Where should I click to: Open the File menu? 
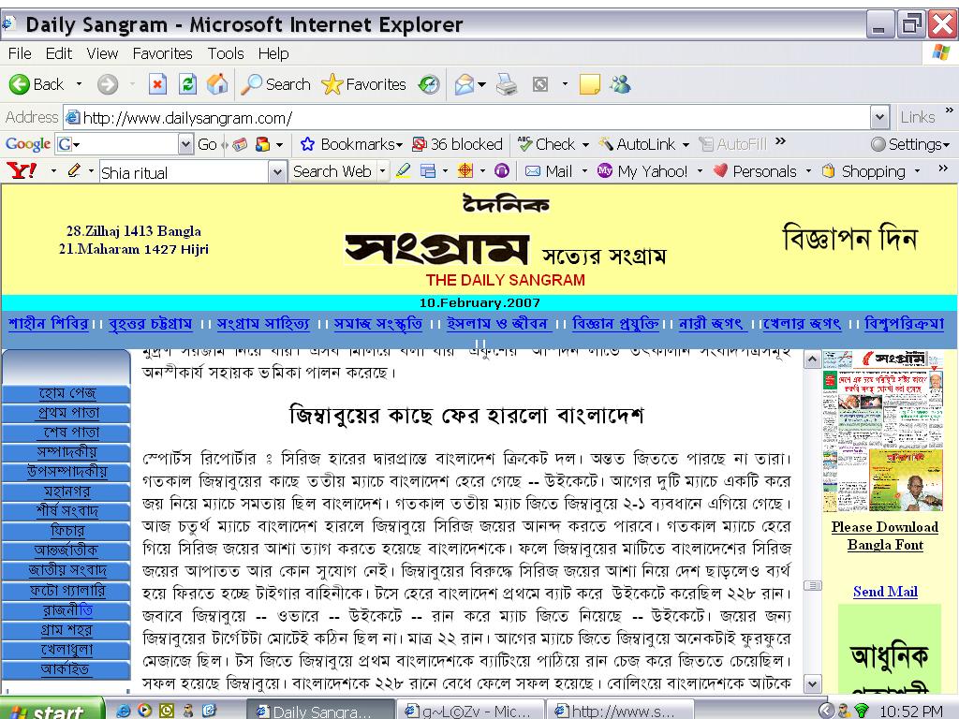tap(20, 53)
